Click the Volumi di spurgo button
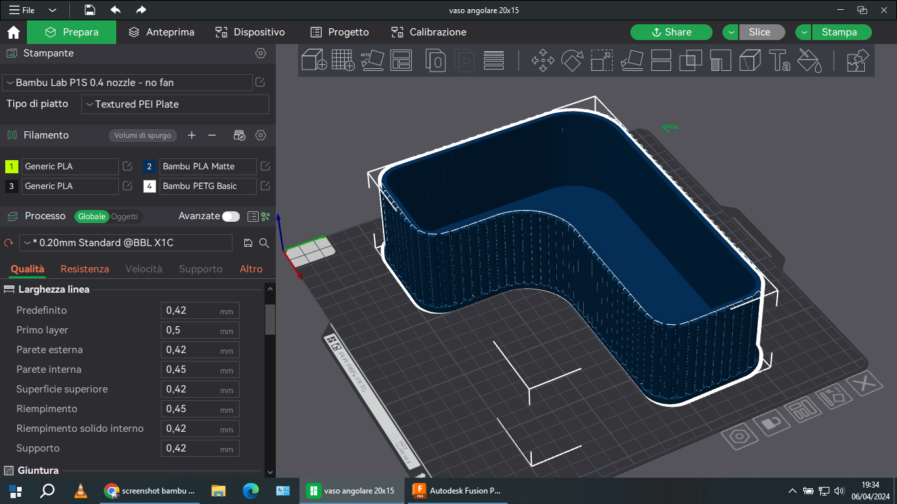The width and height of the screenshot is (897, 504). click(x=142, y=135)
